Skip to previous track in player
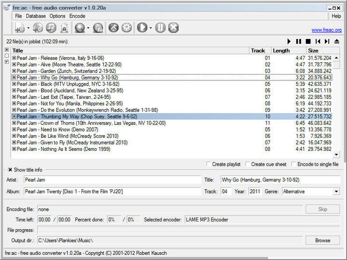 pos(318,41)
